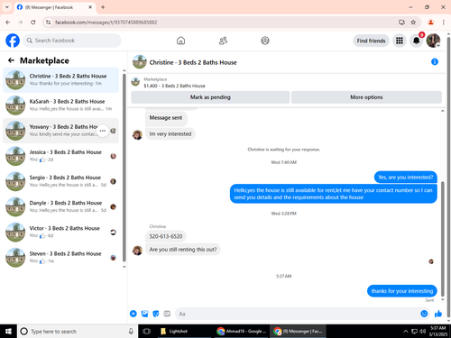
Task: Open Yosvany's conversation in the list
Action: [61, 131]
